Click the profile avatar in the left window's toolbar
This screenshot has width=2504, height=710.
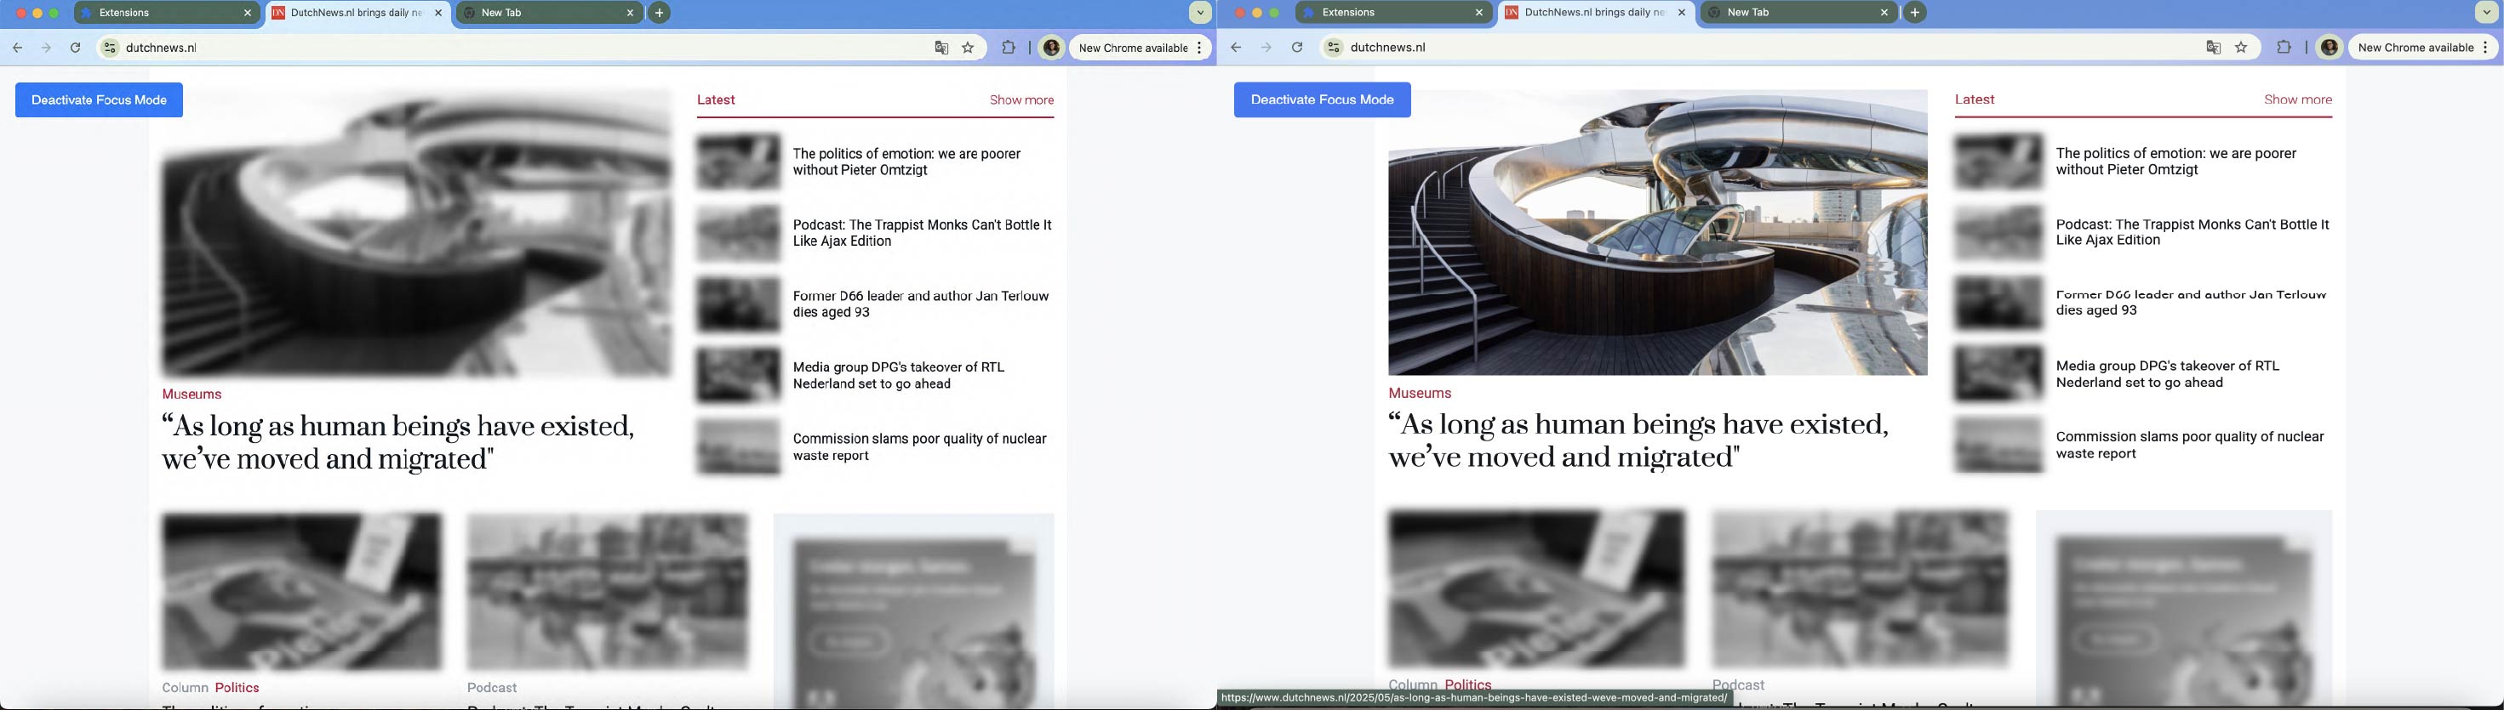pyautogui.click(x=1051, y=48)
